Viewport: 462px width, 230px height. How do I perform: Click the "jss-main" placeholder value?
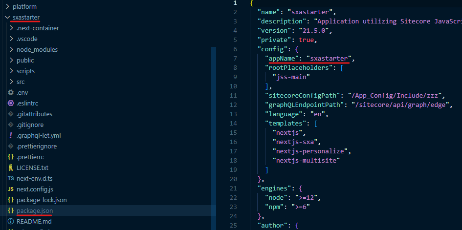(x=291, y=77)
